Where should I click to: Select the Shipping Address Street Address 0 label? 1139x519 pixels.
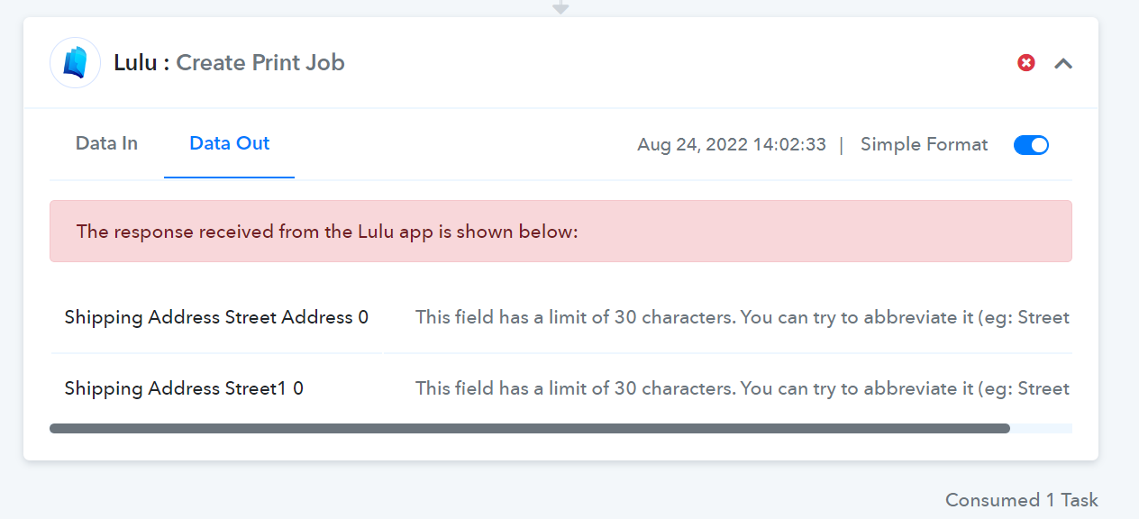point(216,317)
